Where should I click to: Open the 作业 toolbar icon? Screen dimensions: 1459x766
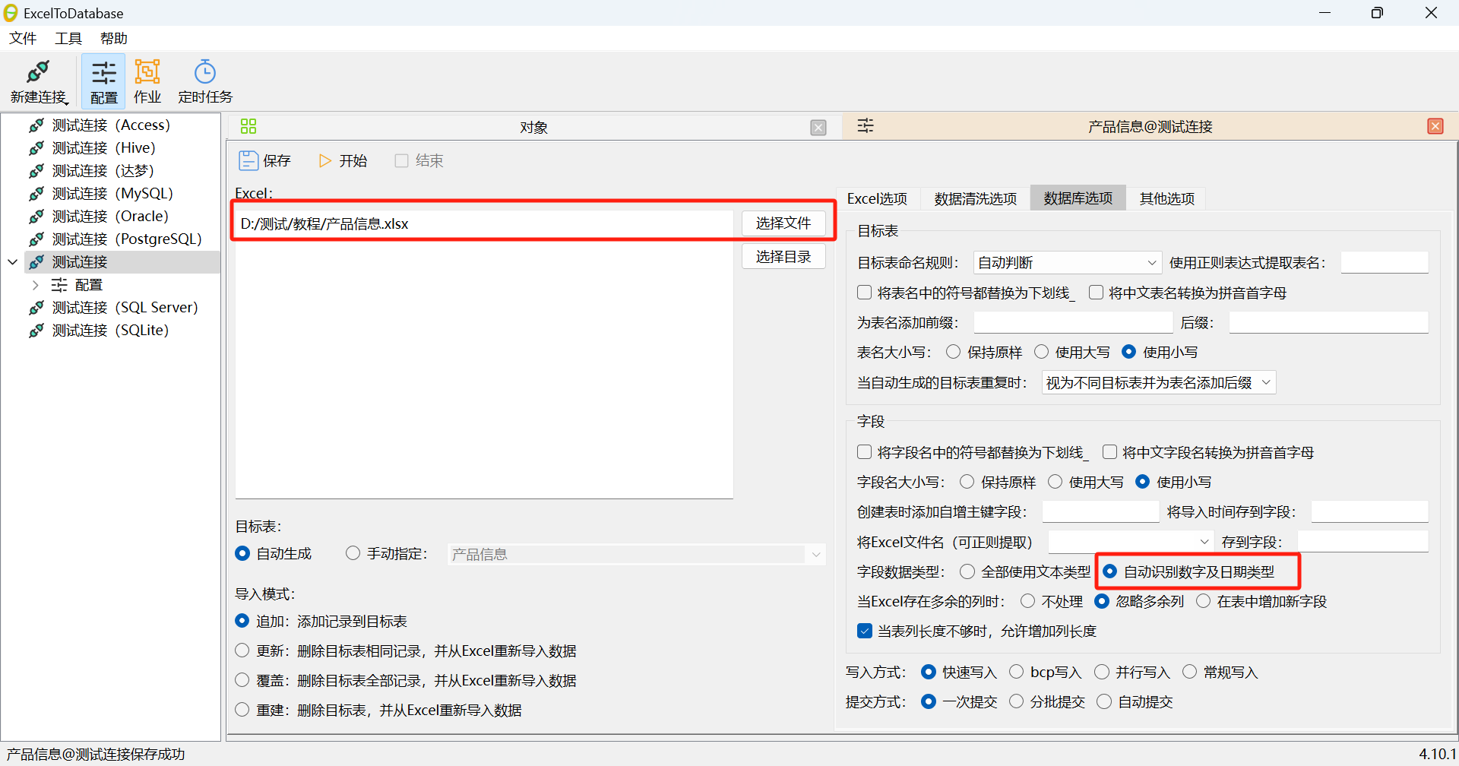click(x=147, y=72)
